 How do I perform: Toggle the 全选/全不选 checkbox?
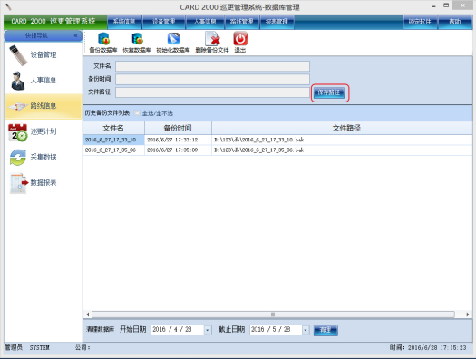click(x=137, y=113)
